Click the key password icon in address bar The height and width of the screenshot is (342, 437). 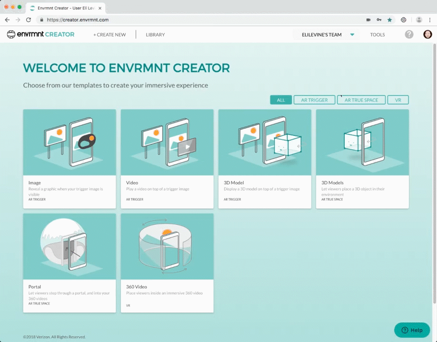click(379, 20)
